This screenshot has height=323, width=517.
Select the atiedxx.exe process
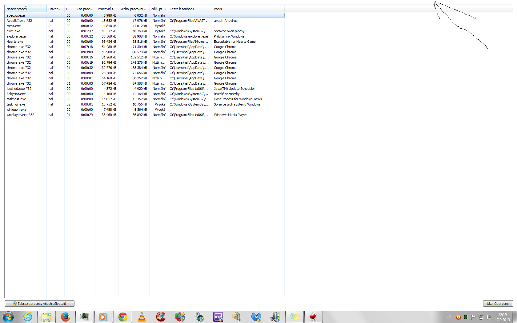[144, 15]
